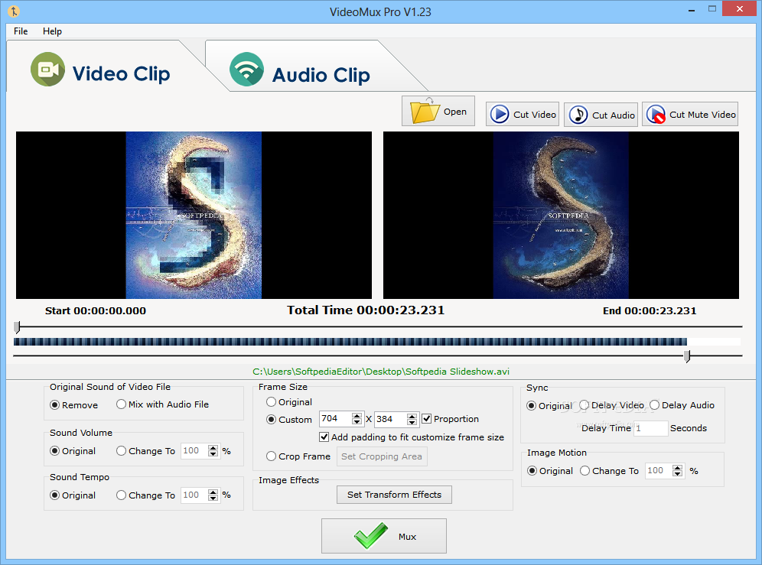Click the frame height field showing 384

click(x=391, y=419)
